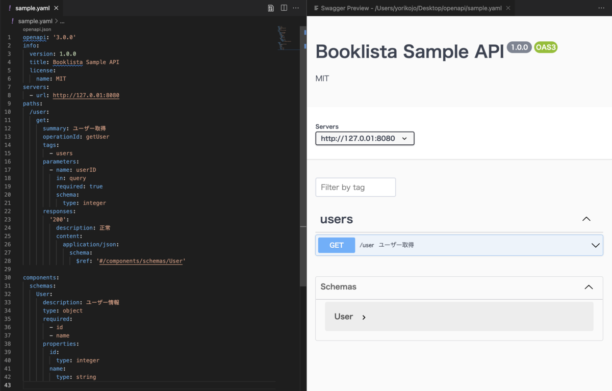Screen dimensions: 612x391
Task: Click 'operationId: getUser' line in editor
Action: pyautogui.click(x=76, y=137)
